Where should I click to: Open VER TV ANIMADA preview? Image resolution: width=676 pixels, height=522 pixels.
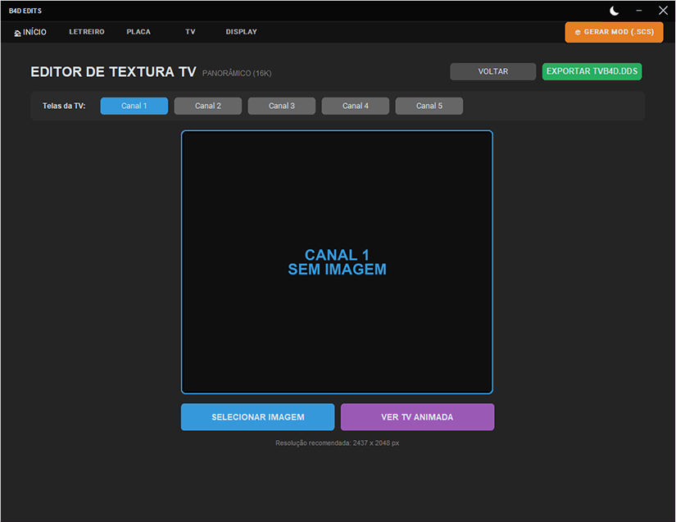pyautogui.click(x=417, y=417)
